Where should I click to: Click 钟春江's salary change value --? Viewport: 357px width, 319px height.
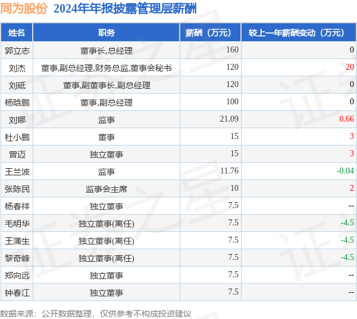(x=351, y=293)
